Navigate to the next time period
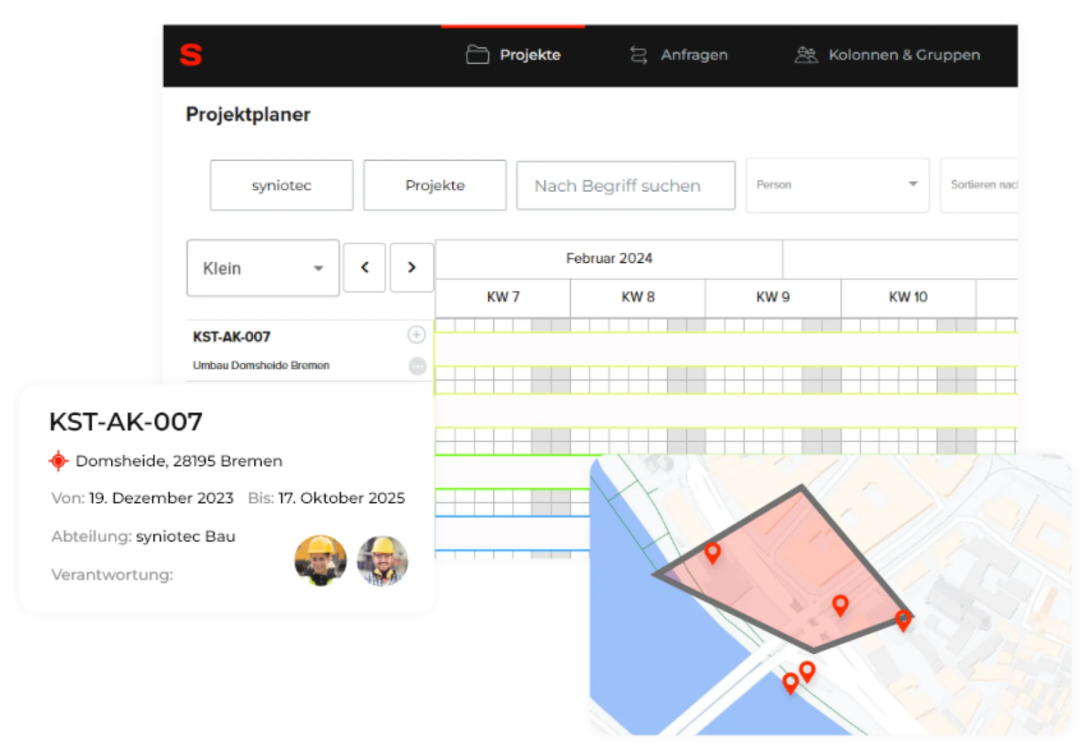 (411, 267)
